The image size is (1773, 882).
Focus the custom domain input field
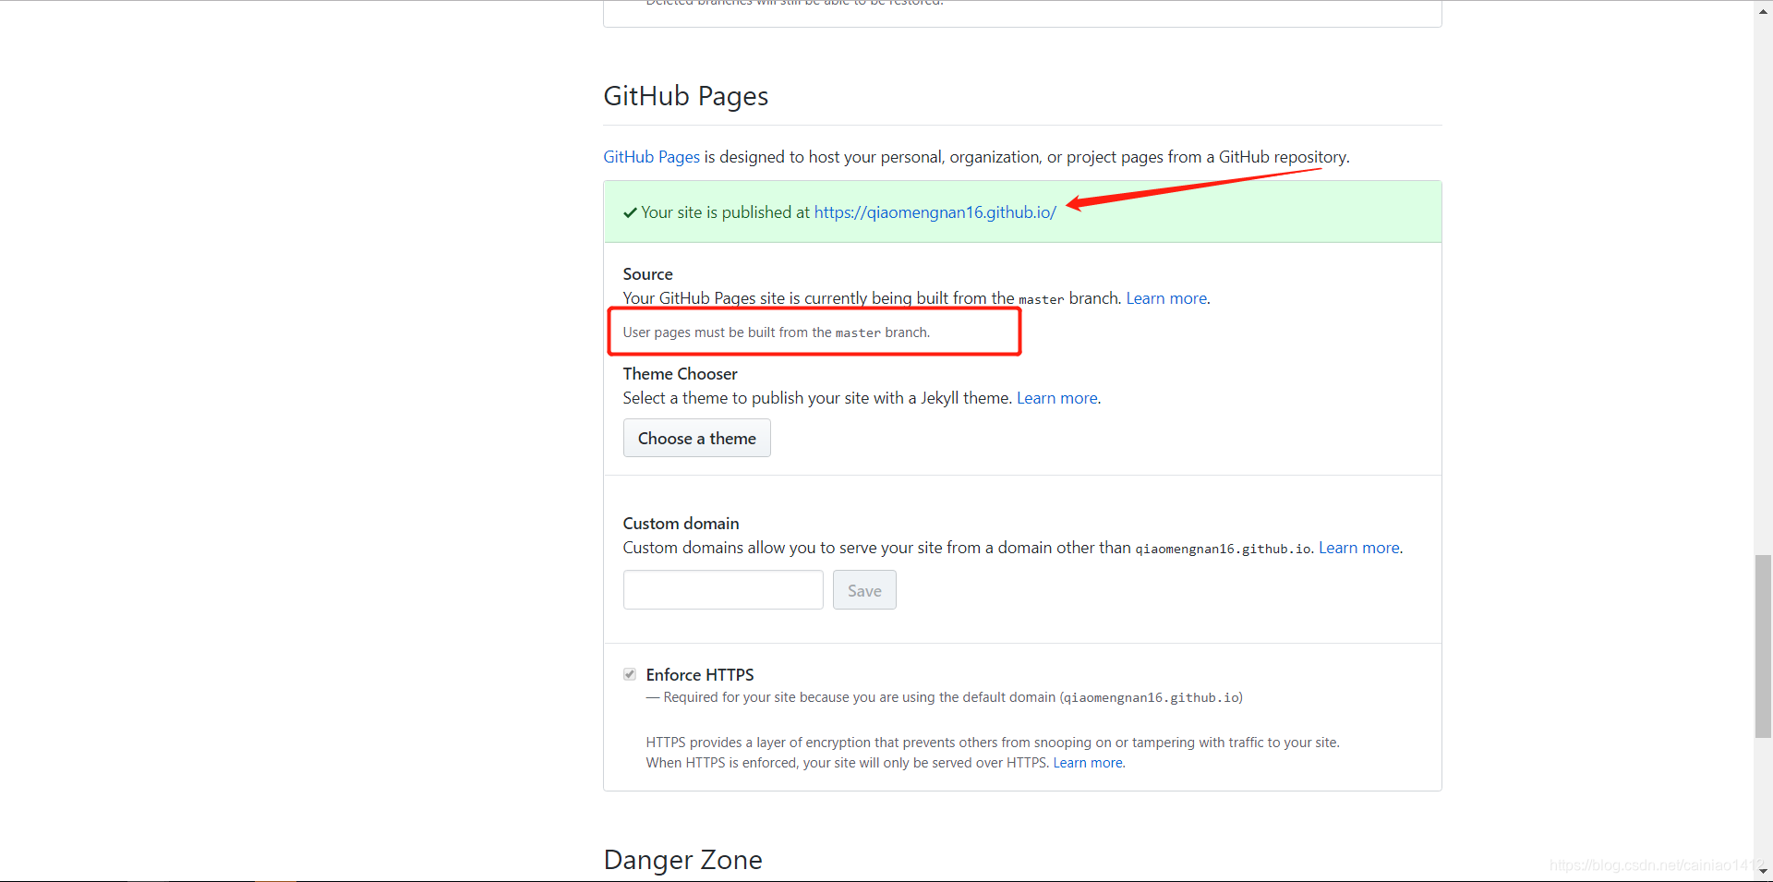pos(723,590)
